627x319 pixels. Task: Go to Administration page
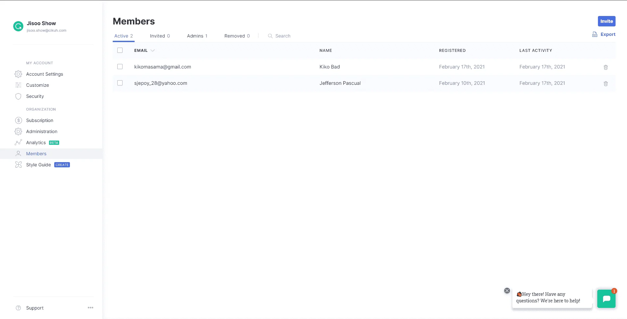[41, 131]
